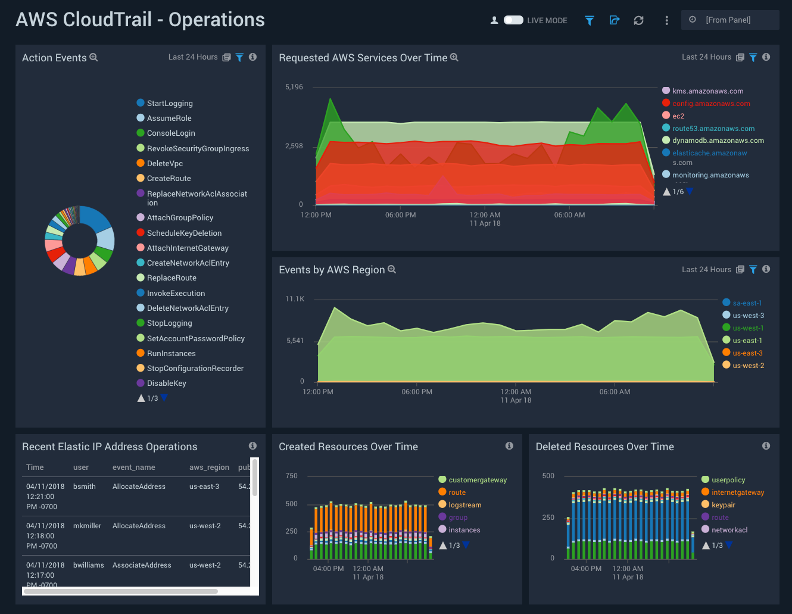
Task: Click the user profile icon near LIVE MODE
Action: [494, 20]
